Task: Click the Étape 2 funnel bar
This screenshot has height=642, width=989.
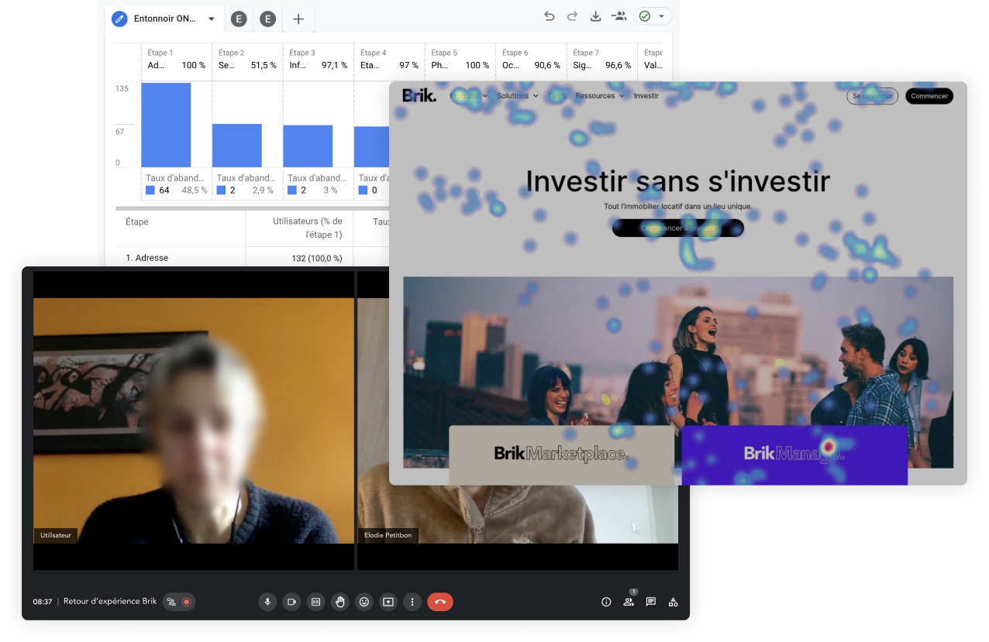Action: click(x=237, y=146)
